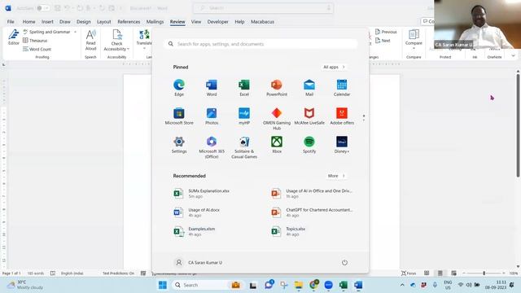
Task: Collapse the Word ribbon with the chevron
Action: 514,56
